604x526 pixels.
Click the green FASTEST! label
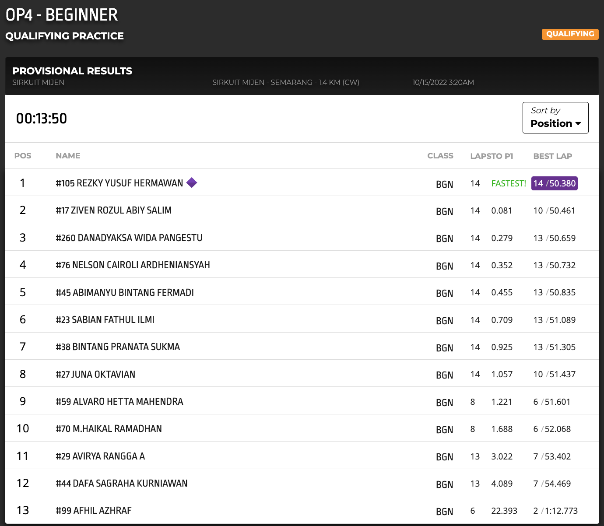[x=508, y=184]
